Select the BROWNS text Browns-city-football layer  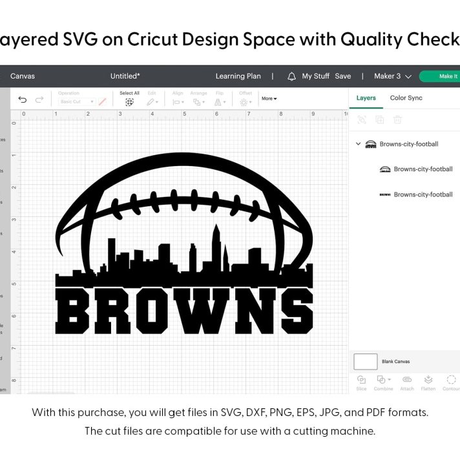point(417,194)
